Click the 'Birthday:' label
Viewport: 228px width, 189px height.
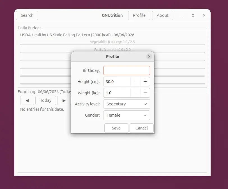tap(91, 70)
